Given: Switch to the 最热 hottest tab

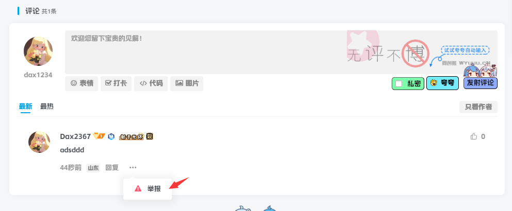Looking at the screenshot, I should pyautogui.click(x=46, y=107).
